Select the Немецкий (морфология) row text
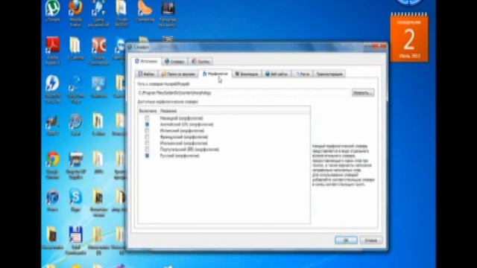477x268 pixels. tap(181, 118)
